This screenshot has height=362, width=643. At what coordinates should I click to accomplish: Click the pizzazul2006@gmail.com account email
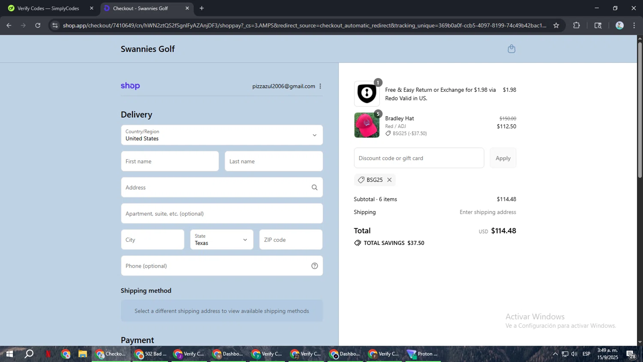point(283,86)
